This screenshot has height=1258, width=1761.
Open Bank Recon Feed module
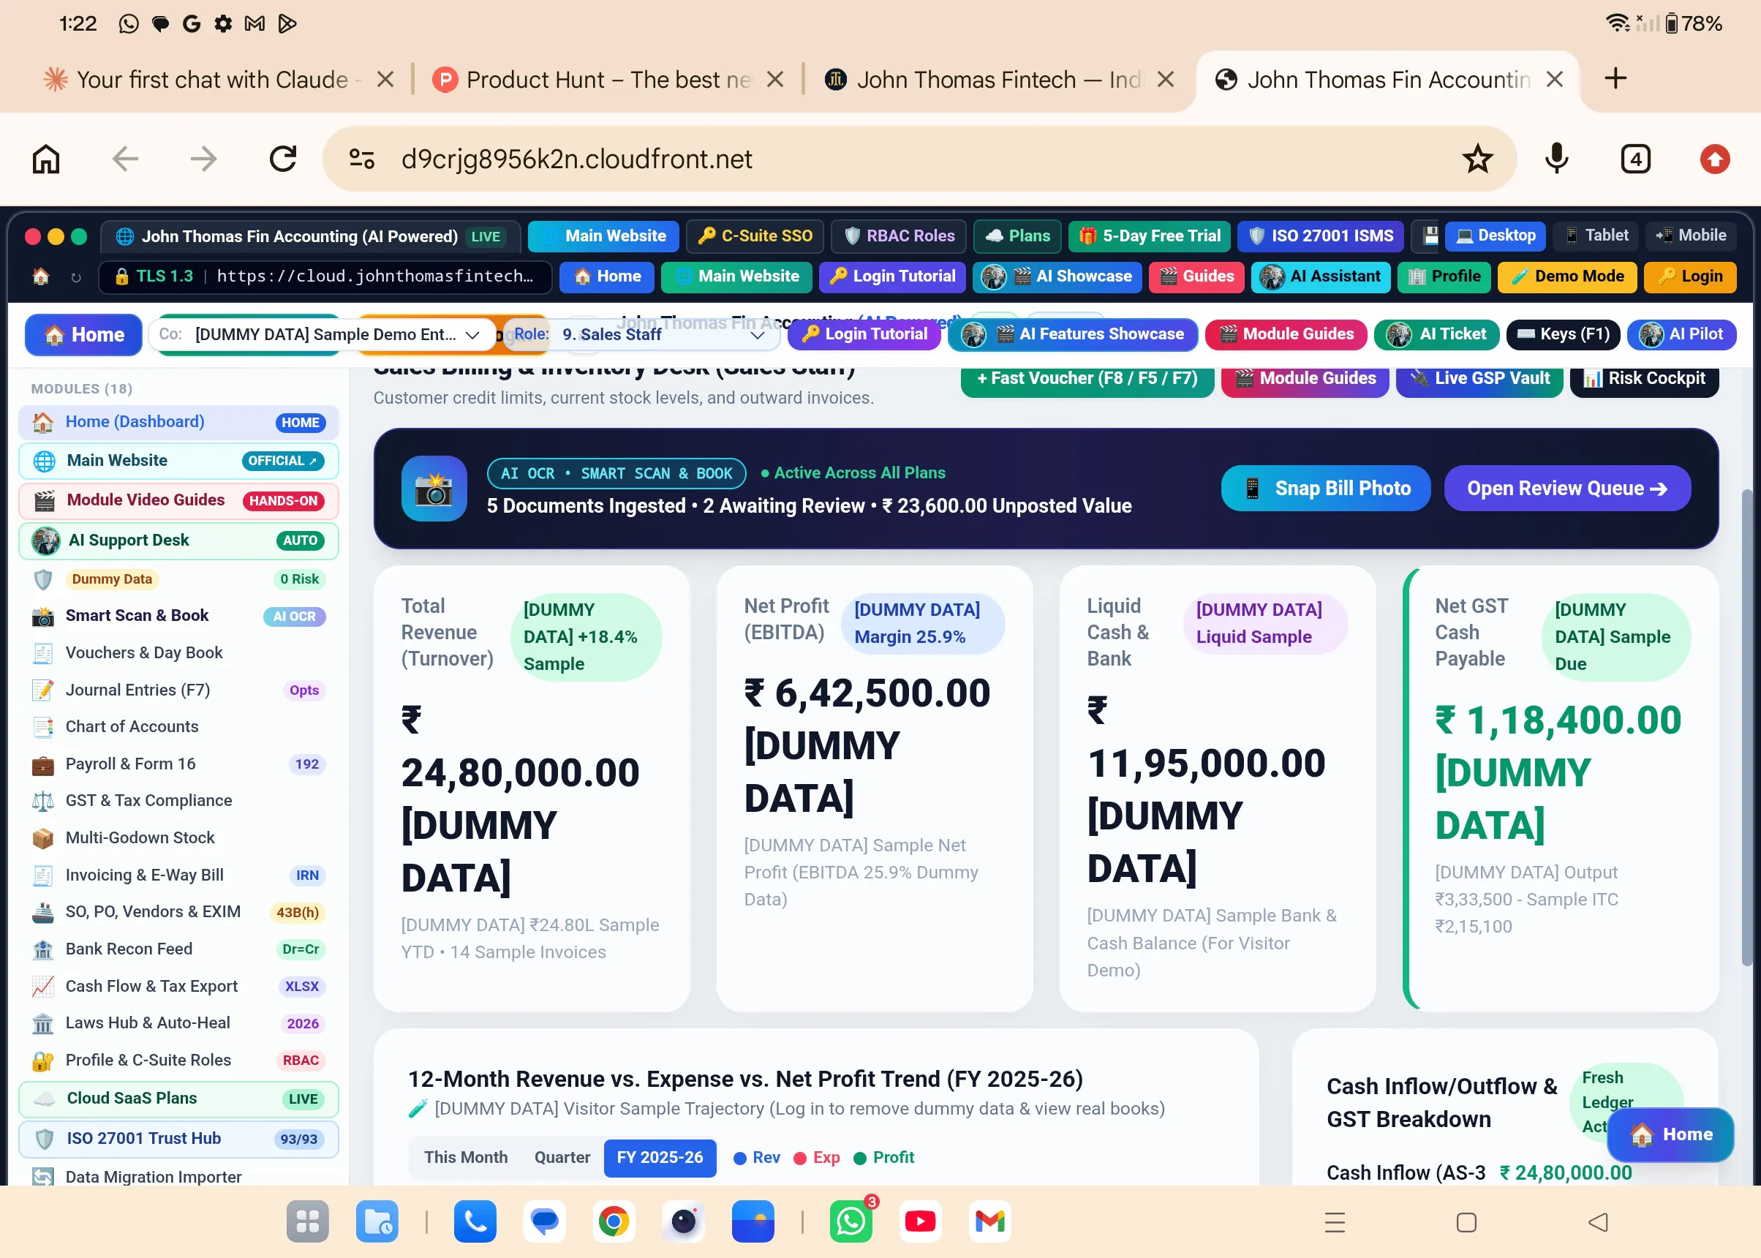point(178,949)
